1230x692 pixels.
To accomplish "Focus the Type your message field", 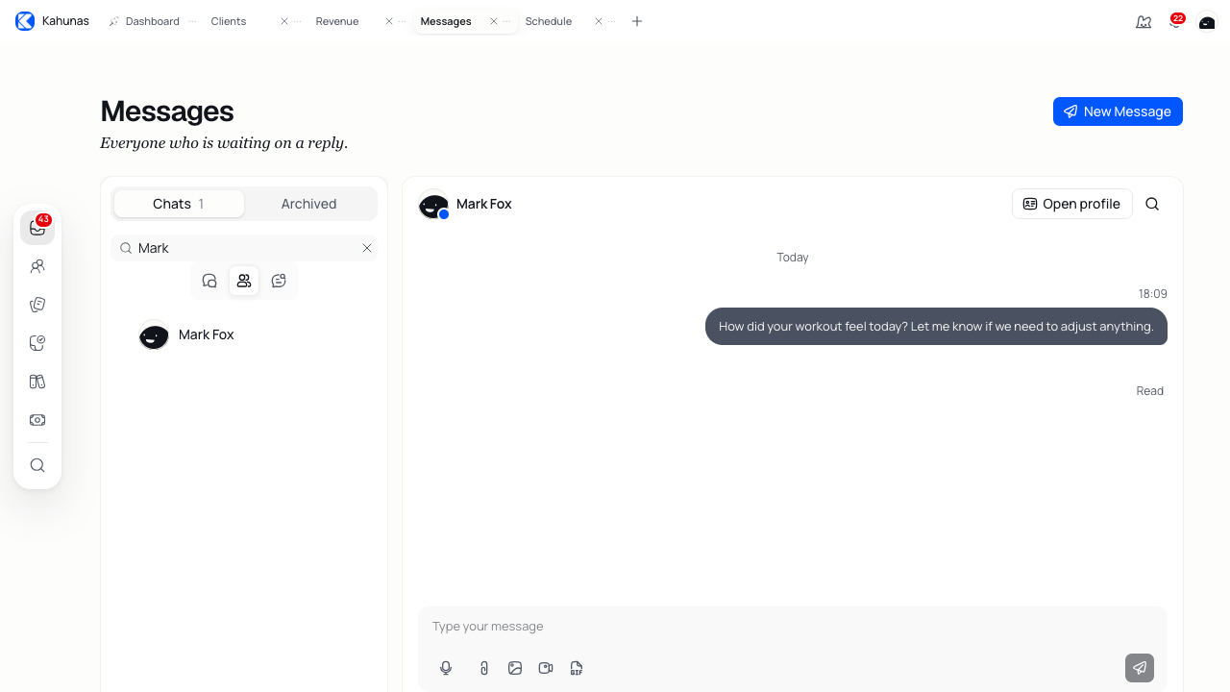I will (x=792, y=627).
